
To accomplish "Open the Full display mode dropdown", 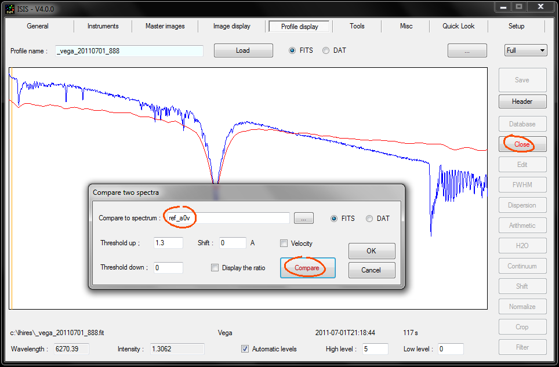I will click(525, 50).
